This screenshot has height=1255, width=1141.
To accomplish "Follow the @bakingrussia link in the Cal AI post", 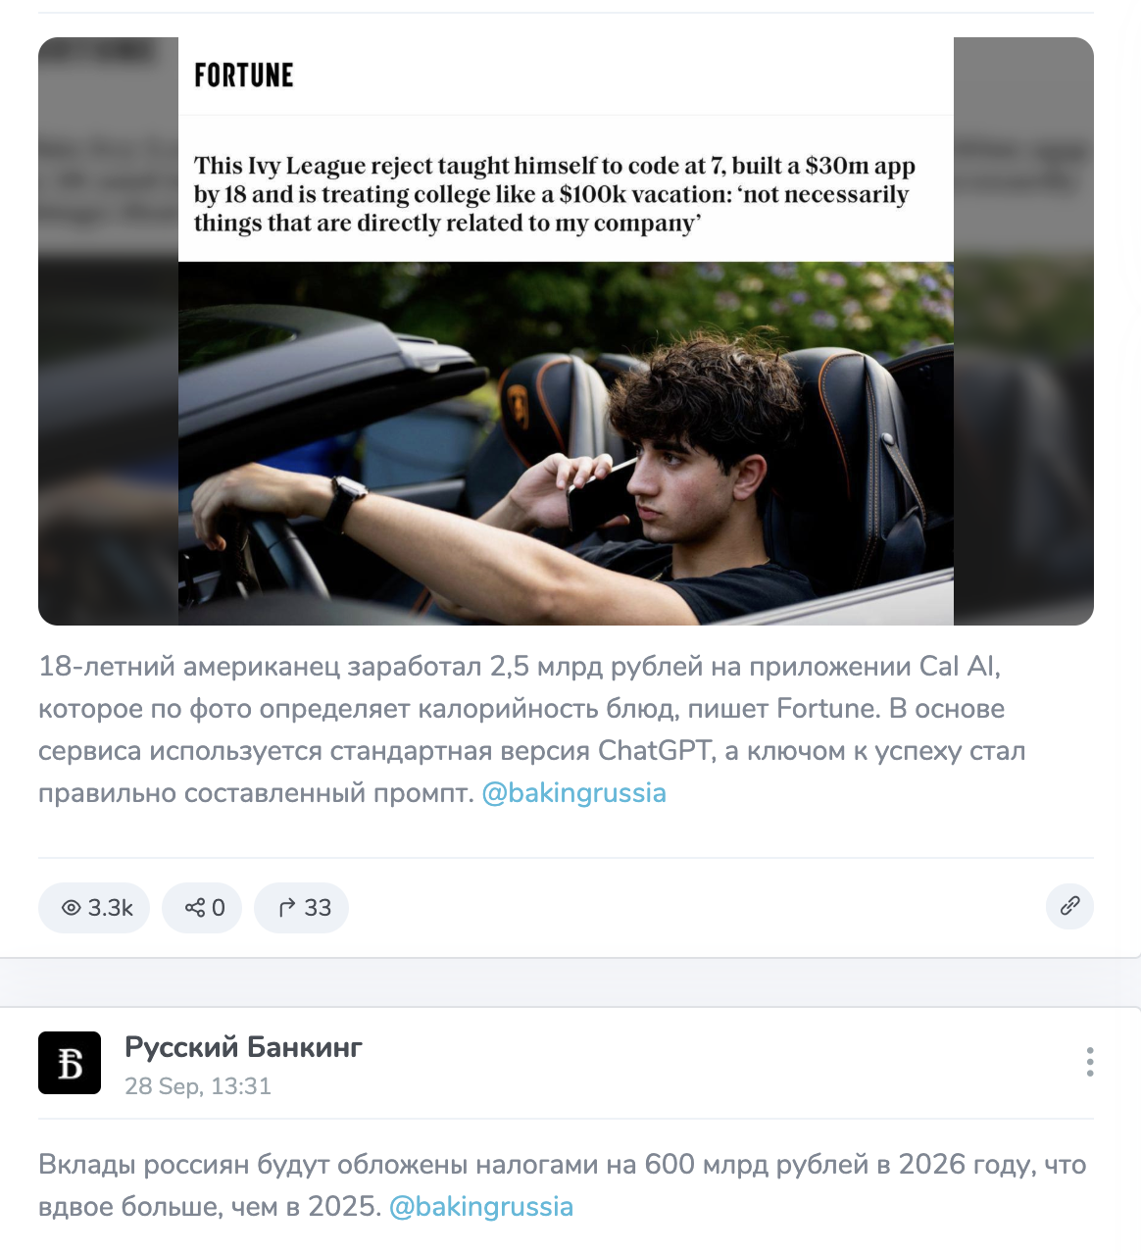I will (x=573, y=792).
